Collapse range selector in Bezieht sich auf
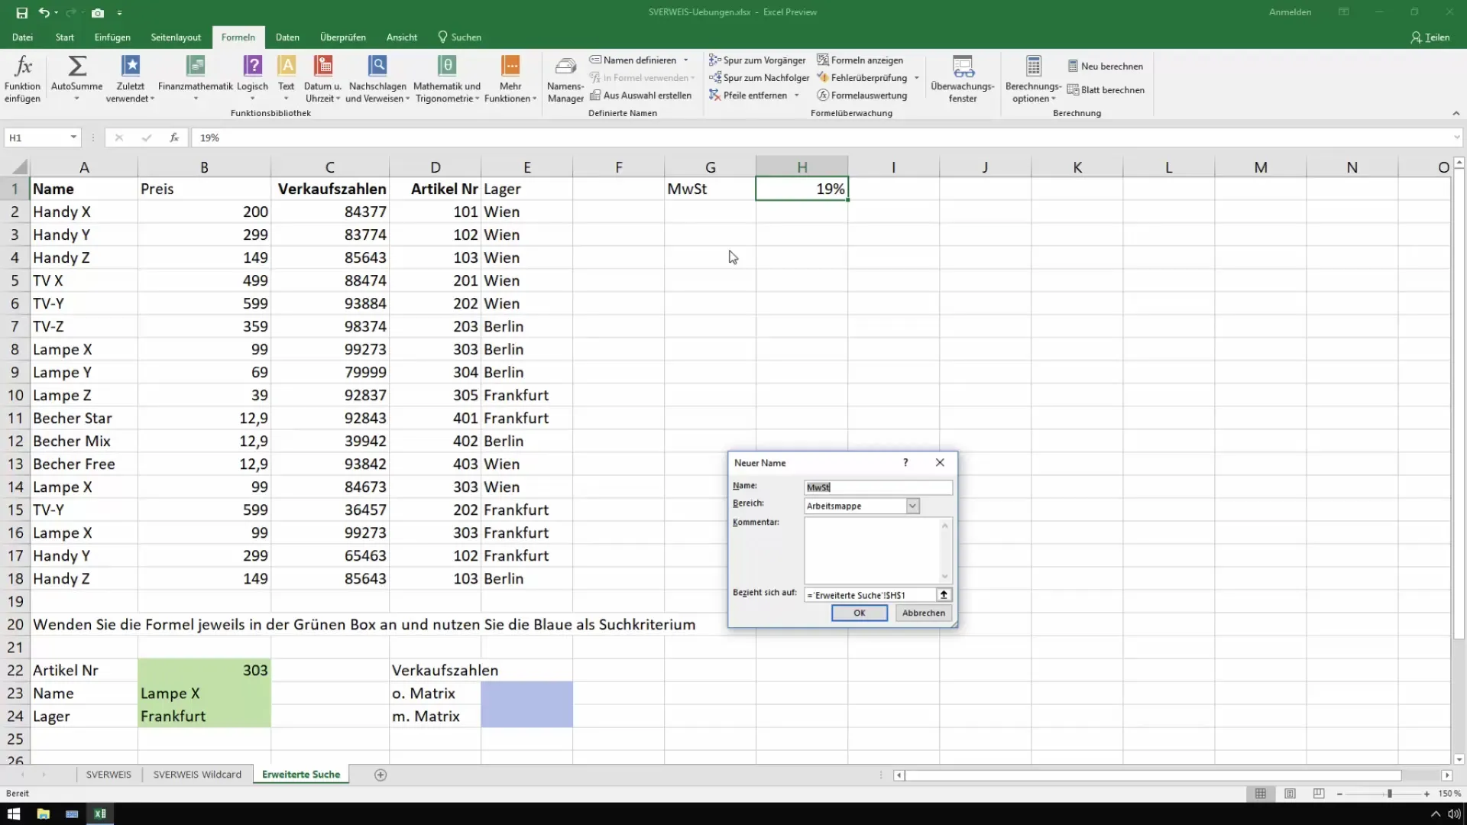 point(944,594)
